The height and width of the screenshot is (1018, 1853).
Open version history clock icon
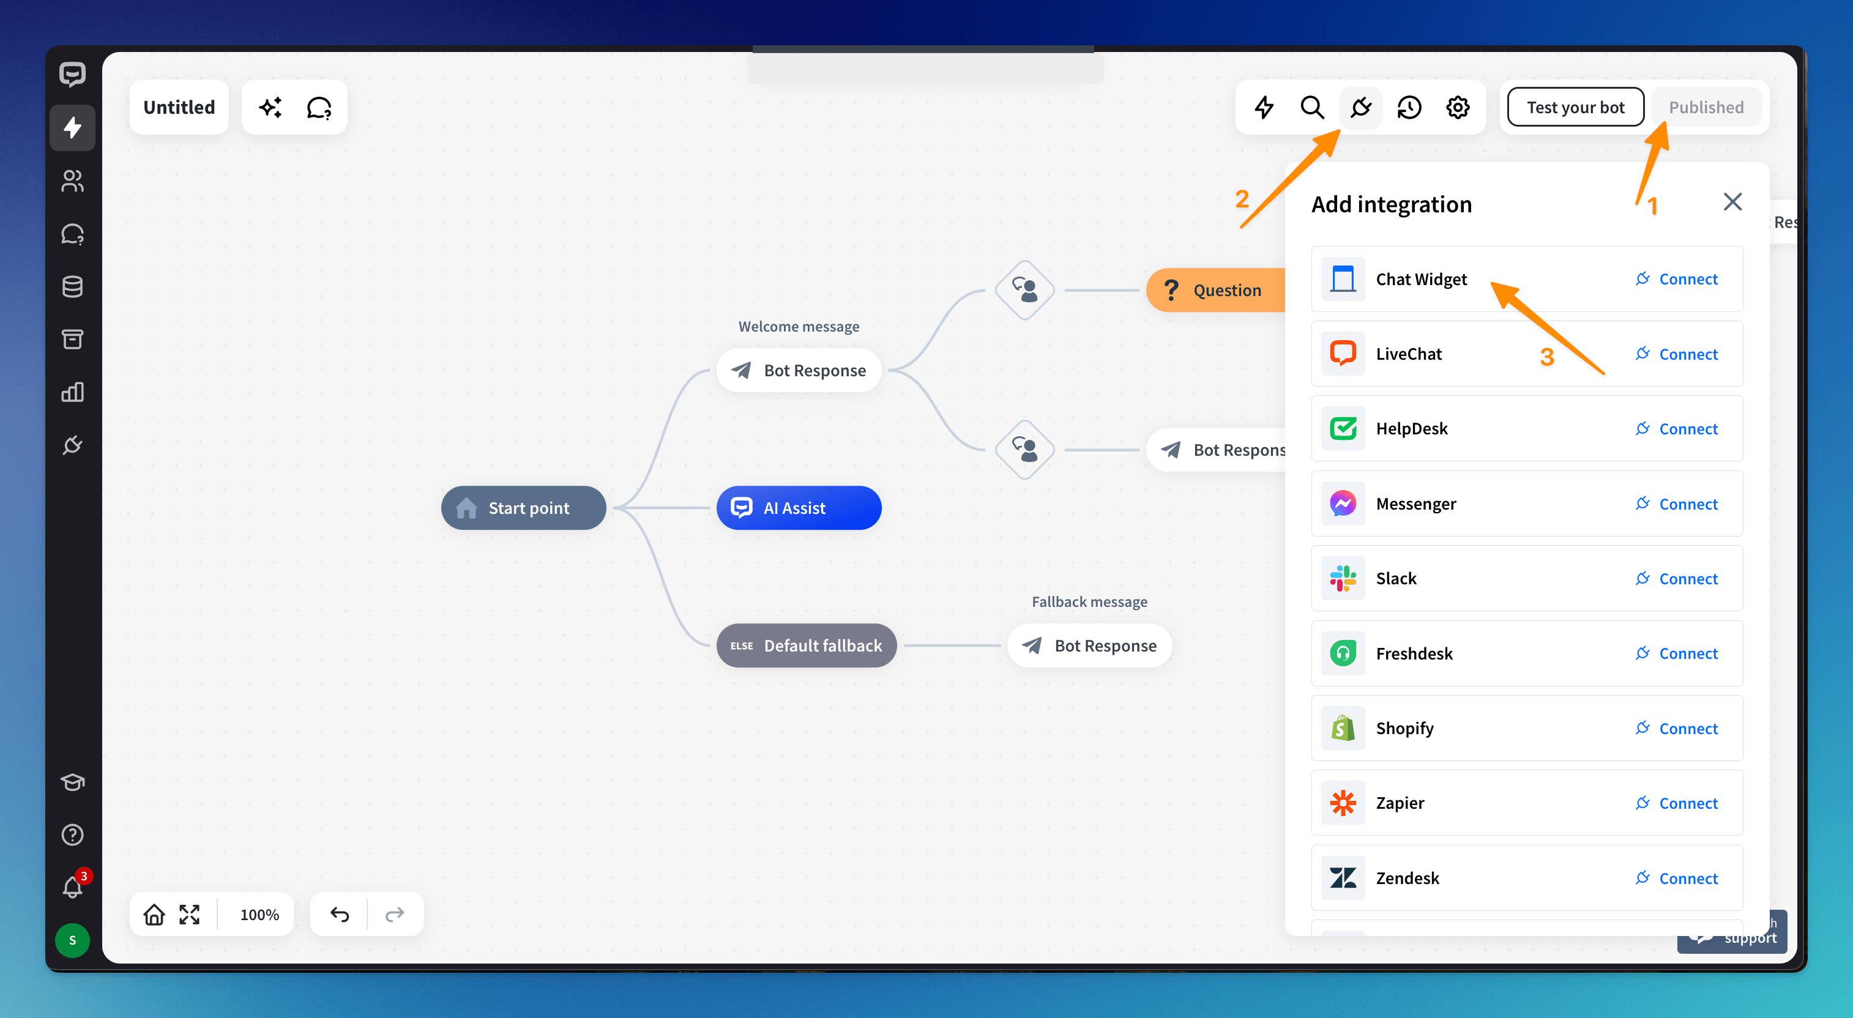click(x=1409, y=107)
